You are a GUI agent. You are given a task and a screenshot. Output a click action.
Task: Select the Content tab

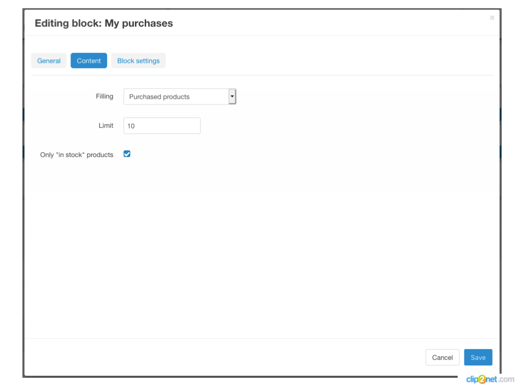(89, 61)
